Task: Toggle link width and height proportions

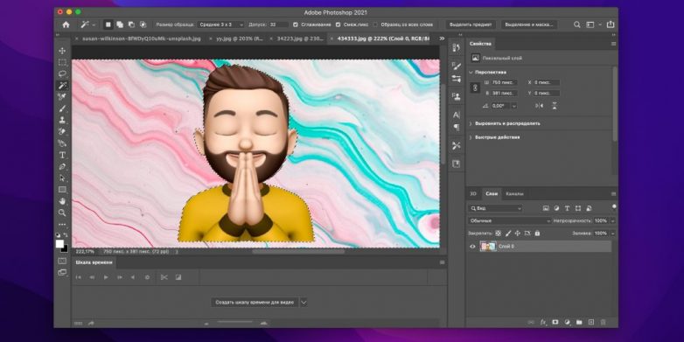Action: 476,87
